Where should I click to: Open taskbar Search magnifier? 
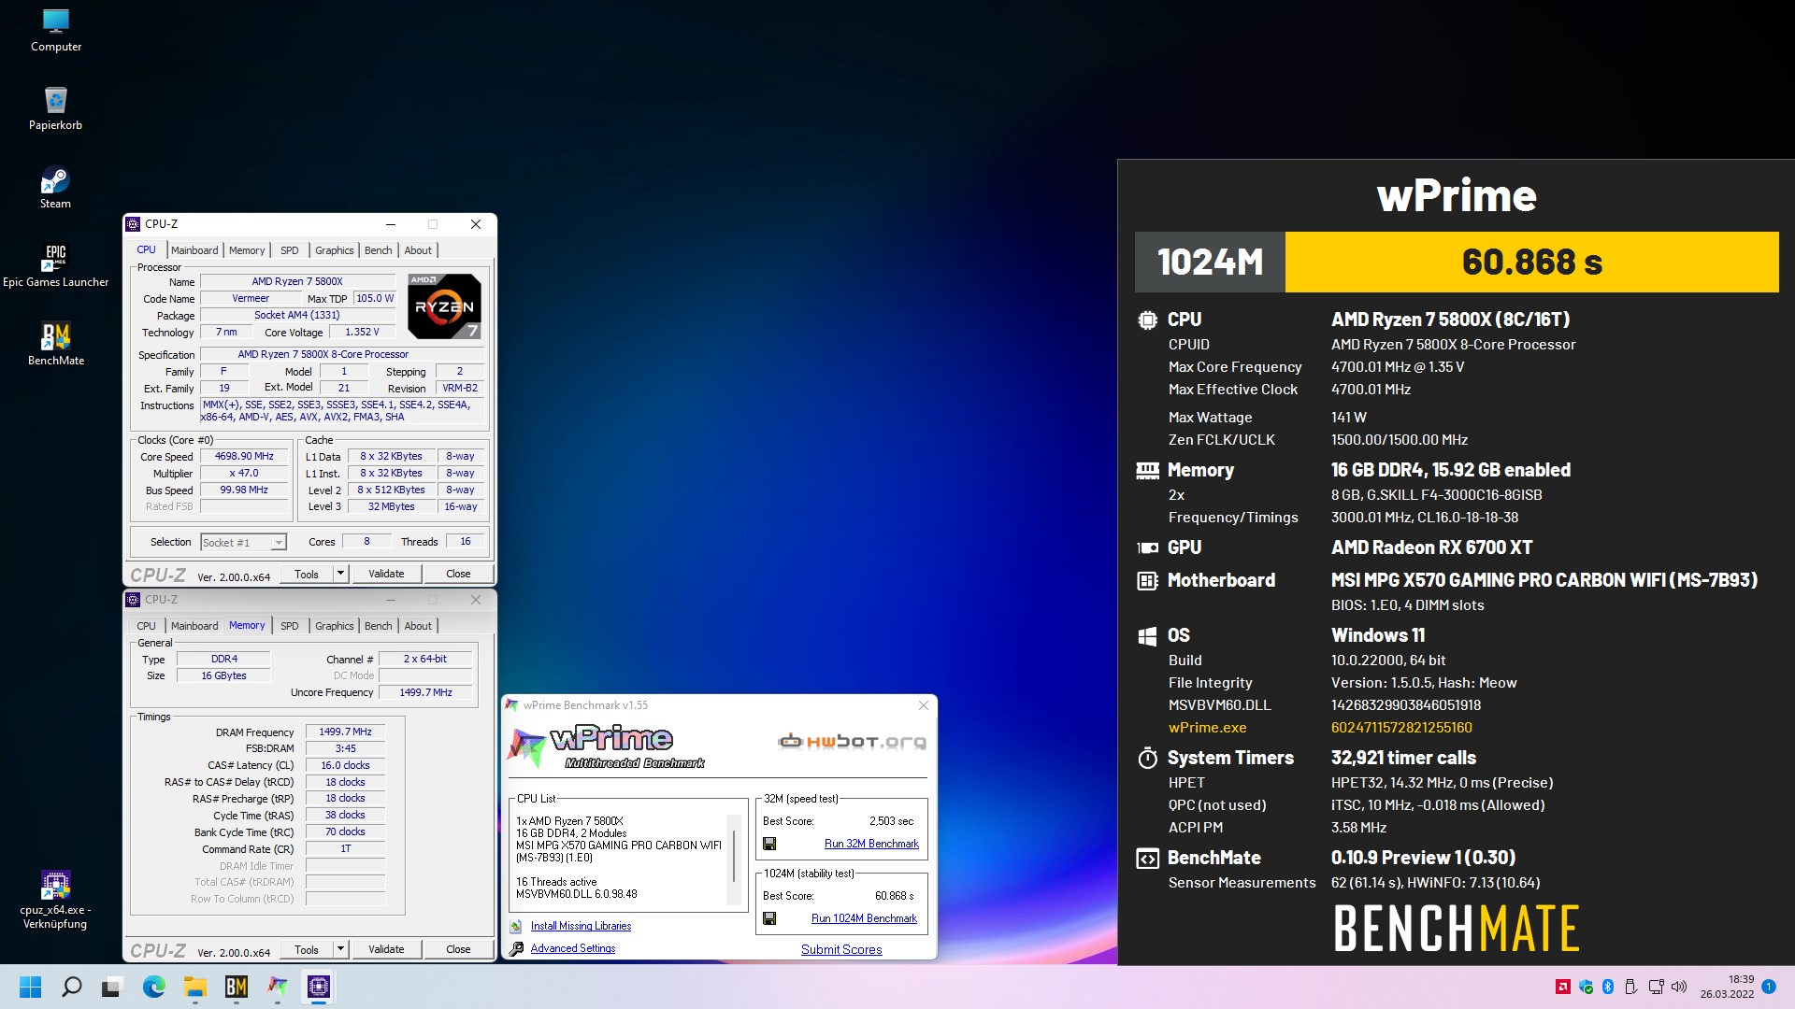[72, 987]
